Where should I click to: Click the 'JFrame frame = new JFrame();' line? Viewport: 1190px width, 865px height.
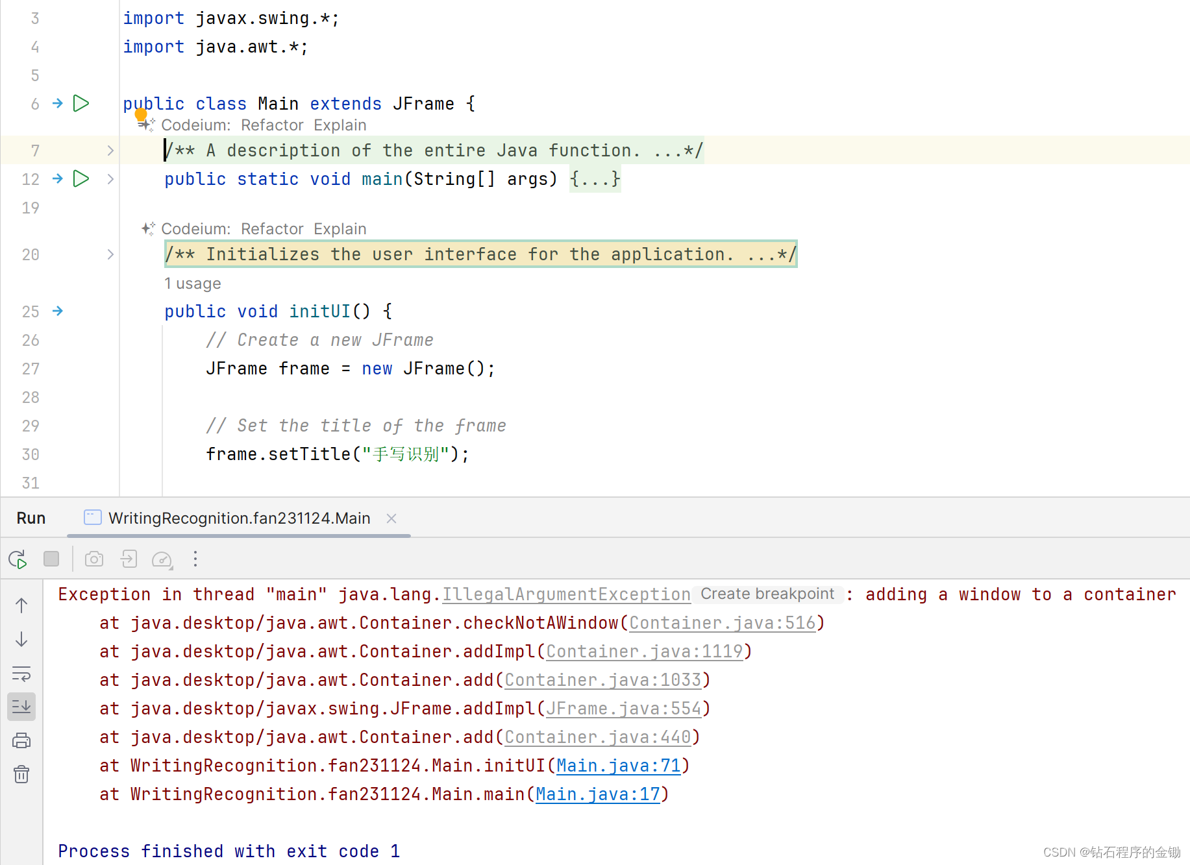pyautogui.click(x=351, y=369)
